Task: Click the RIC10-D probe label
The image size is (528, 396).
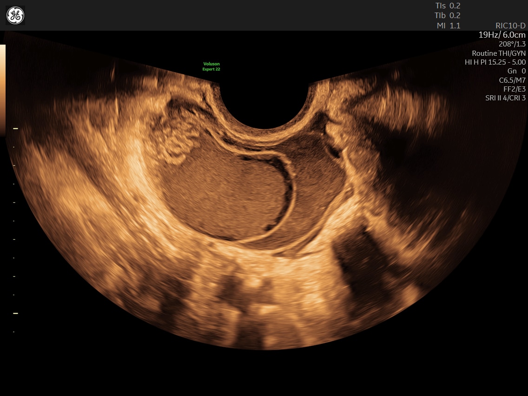Action: 510,26
